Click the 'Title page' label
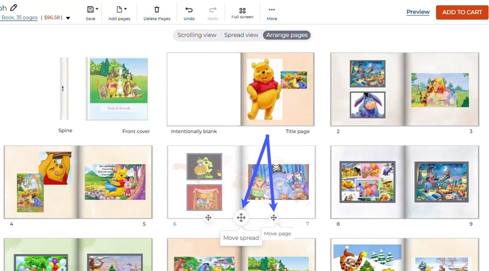This screenshot has height=271, width=489. click(297, 131)
